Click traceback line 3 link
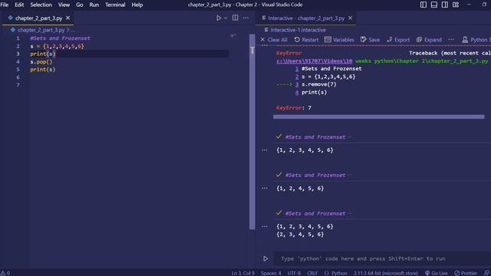491x276 pixels. (x=297, y=84)
